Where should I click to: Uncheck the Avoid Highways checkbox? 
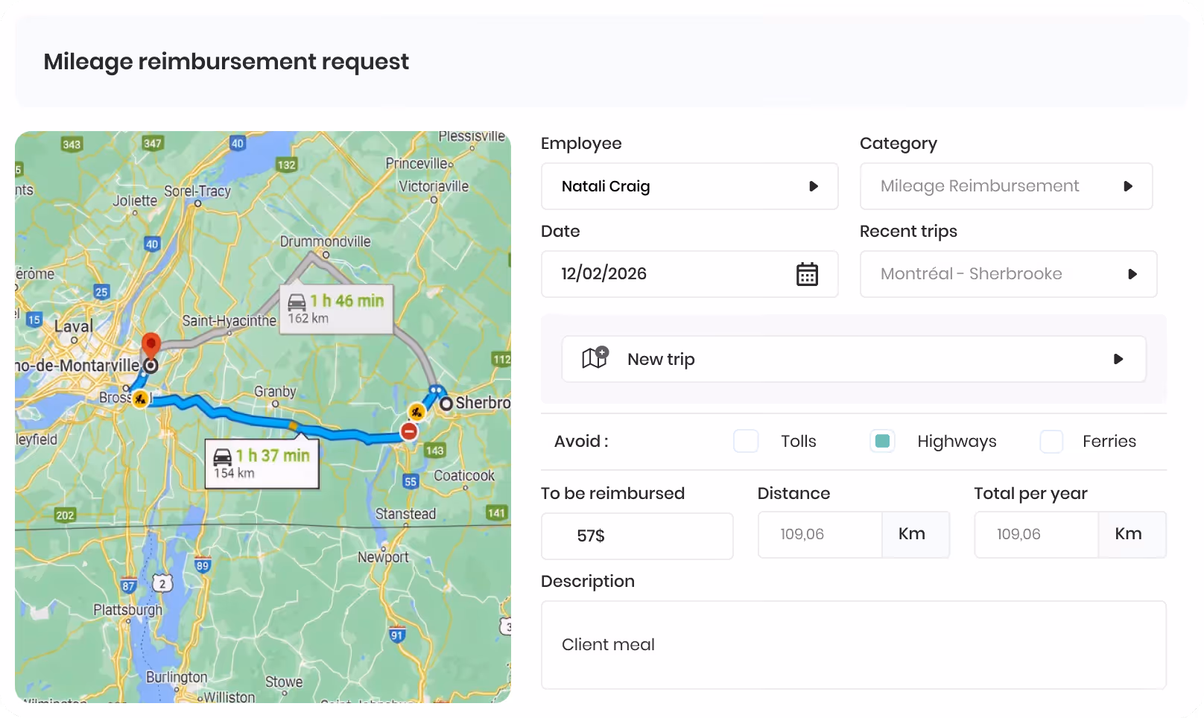882,441
